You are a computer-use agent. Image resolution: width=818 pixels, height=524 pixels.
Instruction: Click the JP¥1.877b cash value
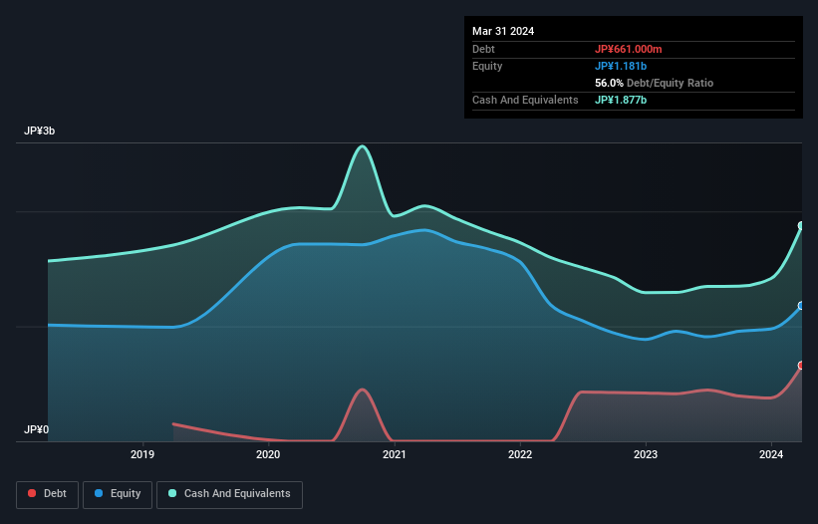tap(621, 100)
